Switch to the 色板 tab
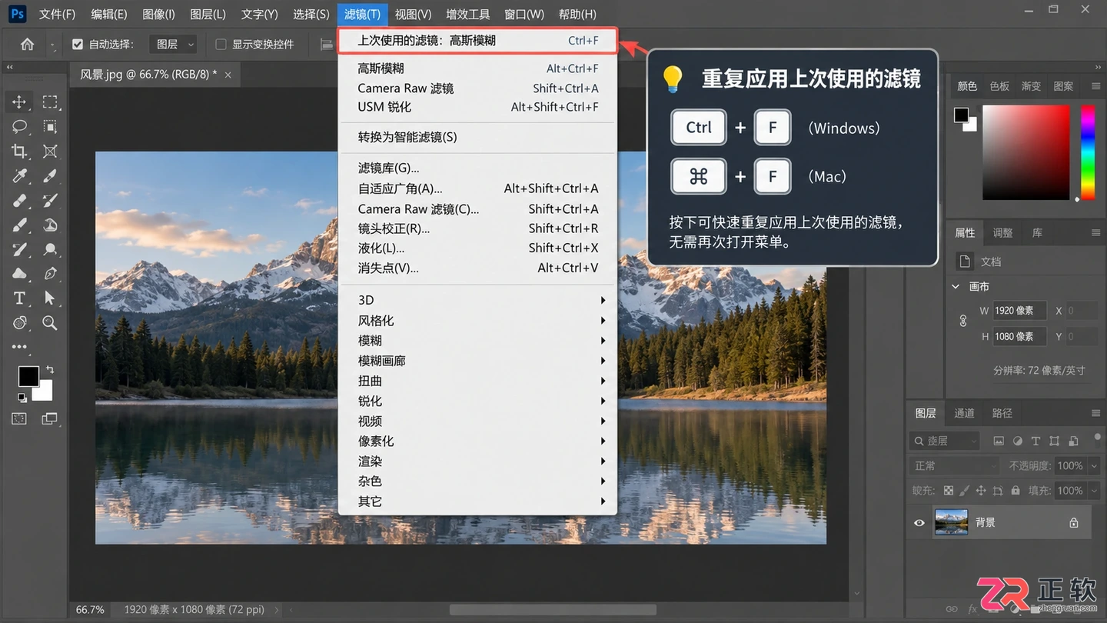The image size is (1107, 623). click(999, 86)
